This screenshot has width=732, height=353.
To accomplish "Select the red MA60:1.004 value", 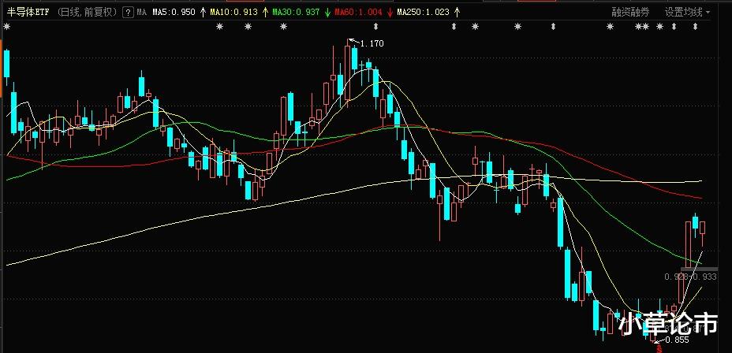I will tap(359, 13).
